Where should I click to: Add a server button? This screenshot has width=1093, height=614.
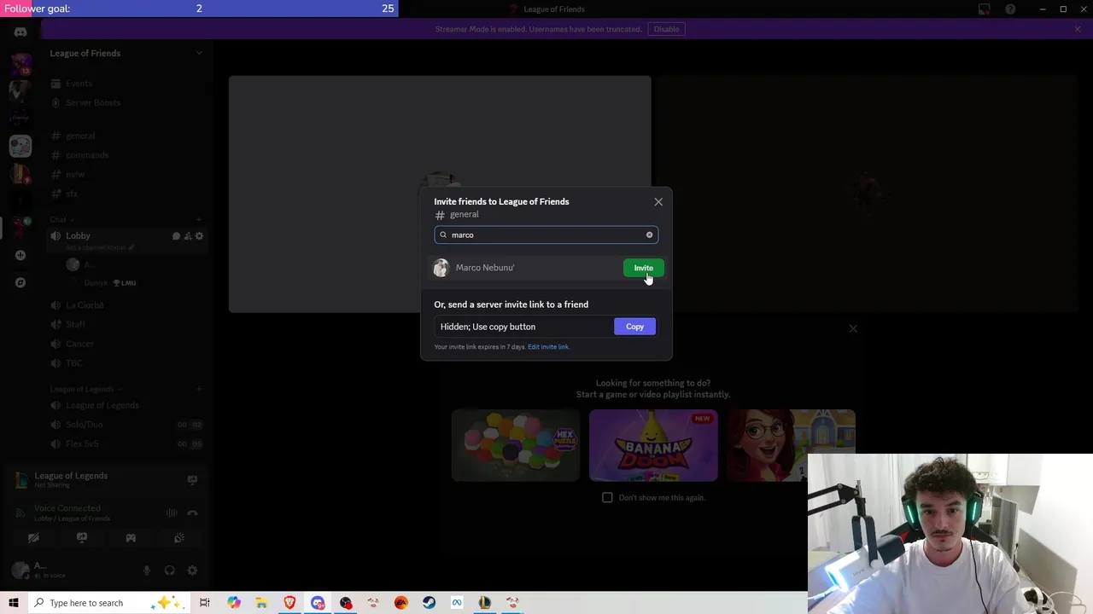pos(20,255)
